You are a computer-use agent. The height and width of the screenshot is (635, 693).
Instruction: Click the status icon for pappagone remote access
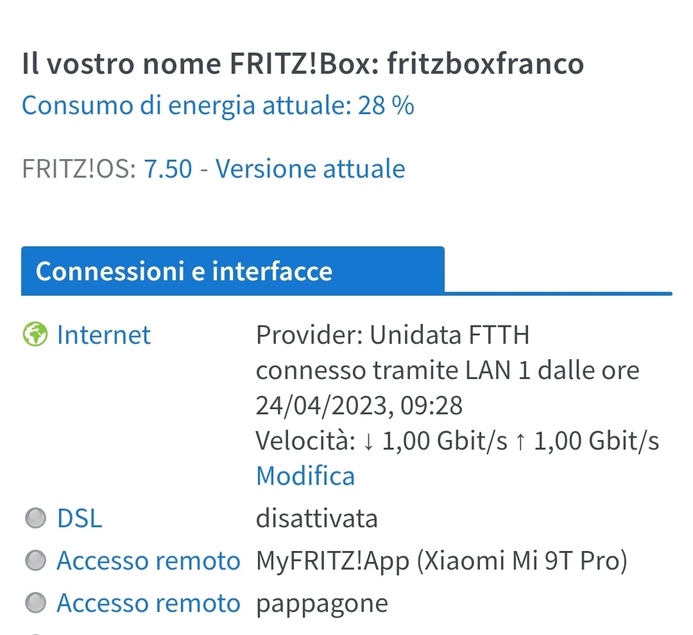click(35, 604)
